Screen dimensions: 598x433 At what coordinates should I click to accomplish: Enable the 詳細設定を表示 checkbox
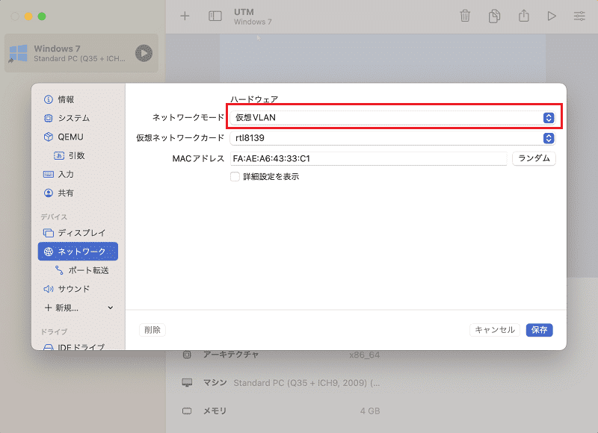coord(235,177)
